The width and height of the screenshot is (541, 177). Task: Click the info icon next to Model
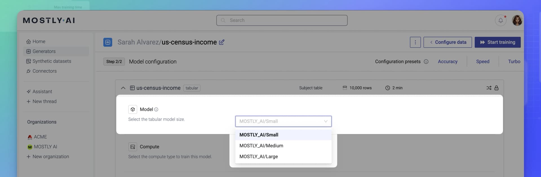156,109
